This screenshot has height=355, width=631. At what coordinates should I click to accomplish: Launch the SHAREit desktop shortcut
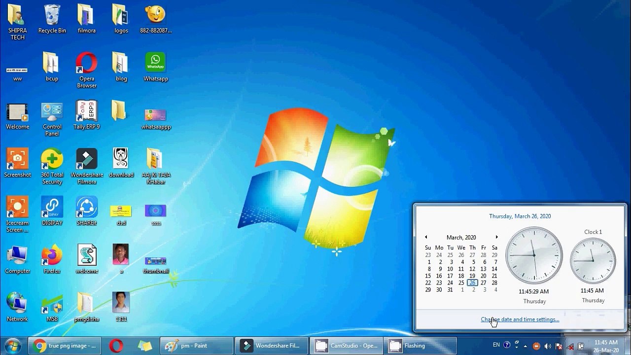coord(86,211)
